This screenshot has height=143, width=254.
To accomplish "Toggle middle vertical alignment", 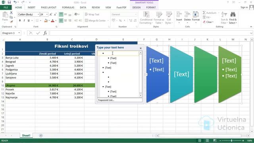I will [65, 14].
